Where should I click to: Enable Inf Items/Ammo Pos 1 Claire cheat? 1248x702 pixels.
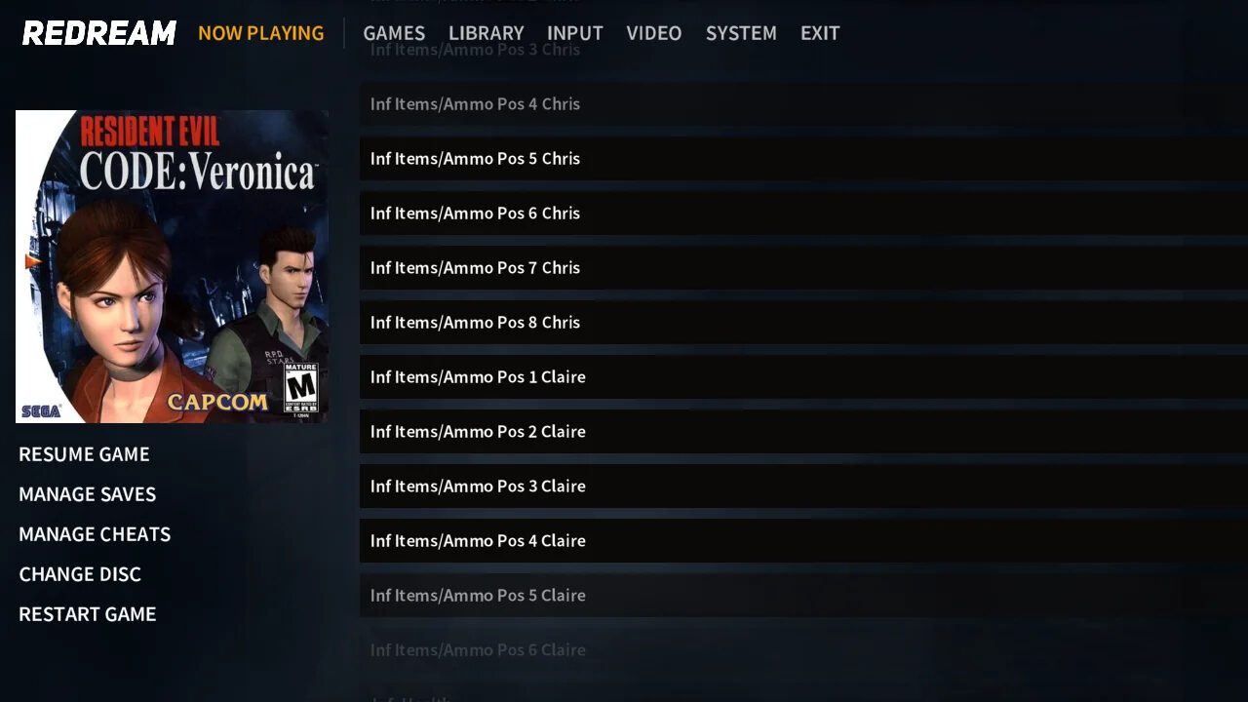click(803, 376)
